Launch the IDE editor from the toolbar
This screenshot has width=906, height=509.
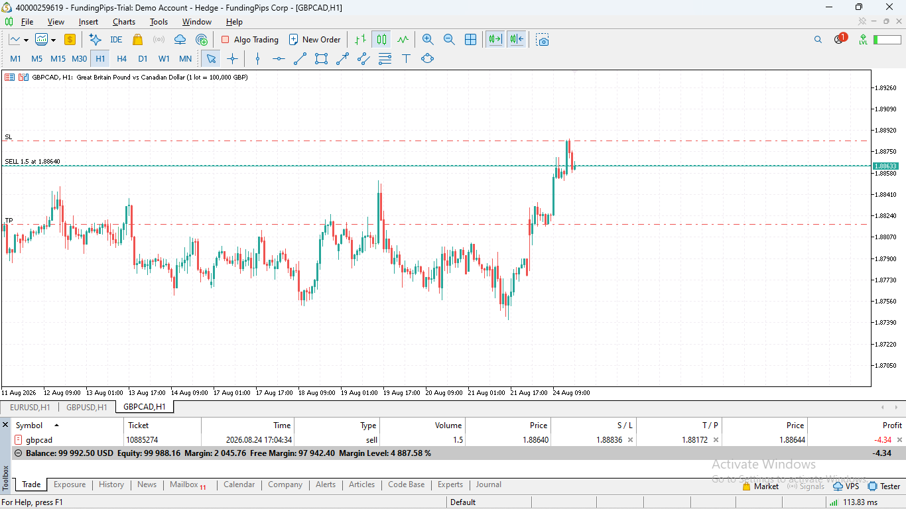(x=116, y=40)
